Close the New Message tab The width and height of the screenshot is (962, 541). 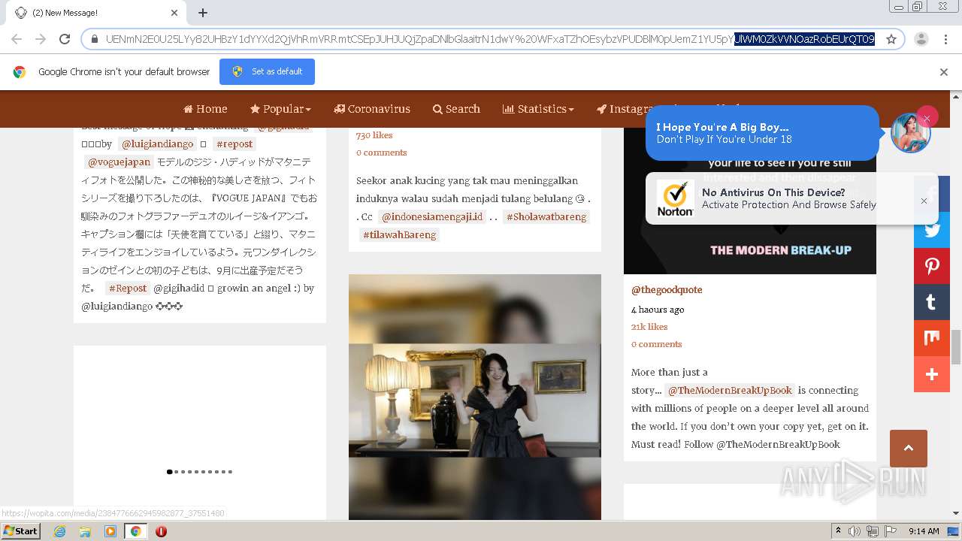(174, 13)
